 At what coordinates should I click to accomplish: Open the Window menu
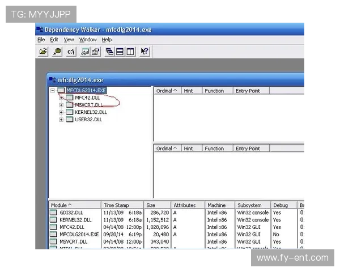point(88,40)
